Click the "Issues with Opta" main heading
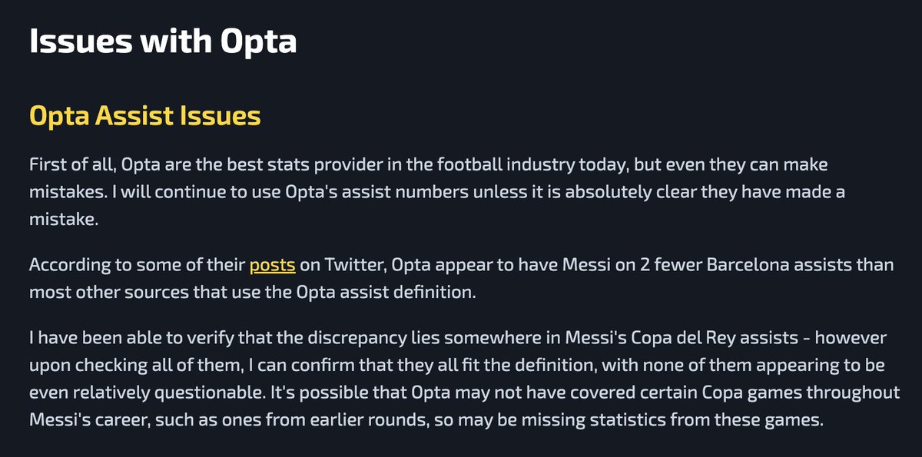The width and height of the screenshot is (922, 457). (x=163, y=41)
